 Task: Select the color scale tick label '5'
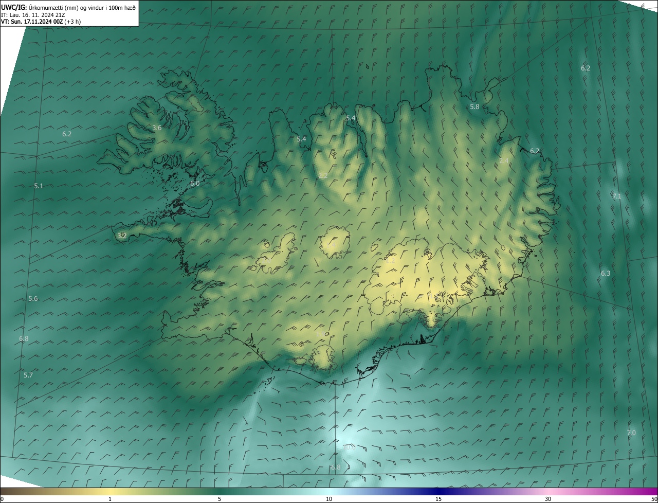[x=220, y=499]
